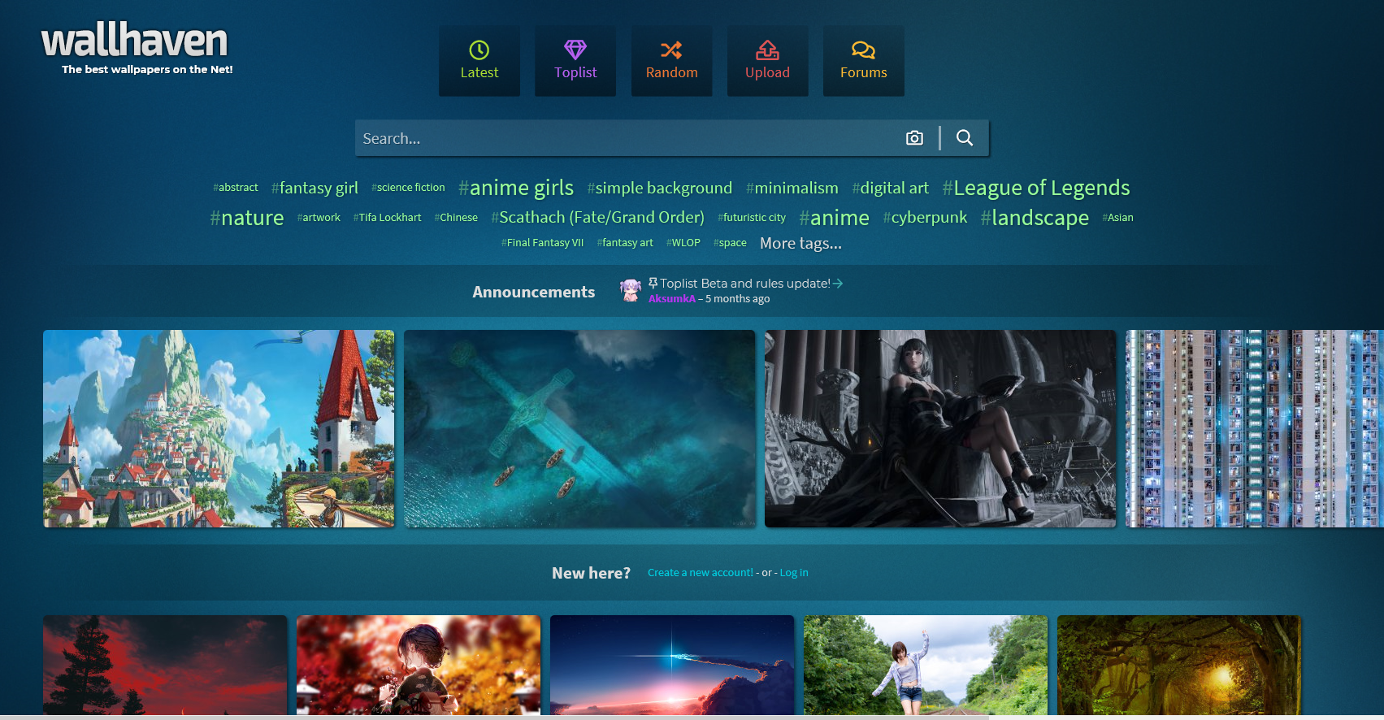The height and width of the screenshot is (720, 1384).
Task: Click the camera image search icon
Action: click(914, 138)
